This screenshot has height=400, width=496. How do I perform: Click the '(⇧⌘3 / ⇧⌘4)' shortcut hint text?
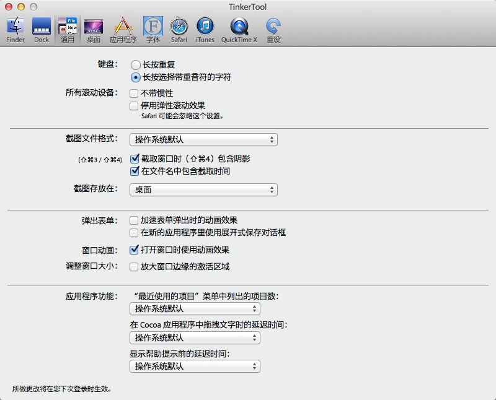click(x=100, y=160)
